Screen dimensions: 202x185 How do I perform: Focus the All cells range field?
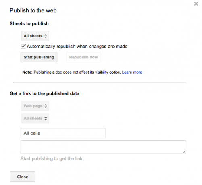[63, 133]
